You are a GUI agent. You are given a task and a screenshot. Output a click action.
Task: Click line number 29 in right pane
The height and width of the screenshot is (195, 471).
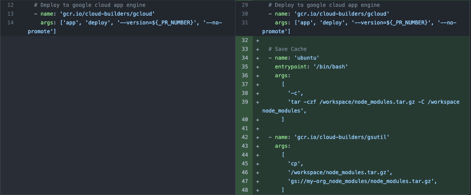tap(244, 5)
